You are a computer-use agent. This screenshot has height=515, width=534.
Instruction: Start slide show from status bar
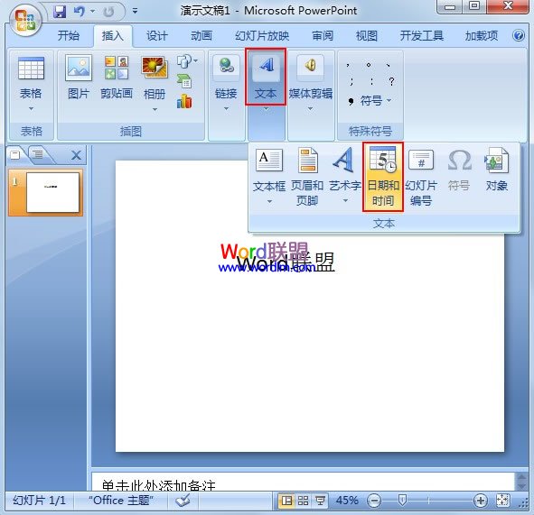tap(320, 501)
